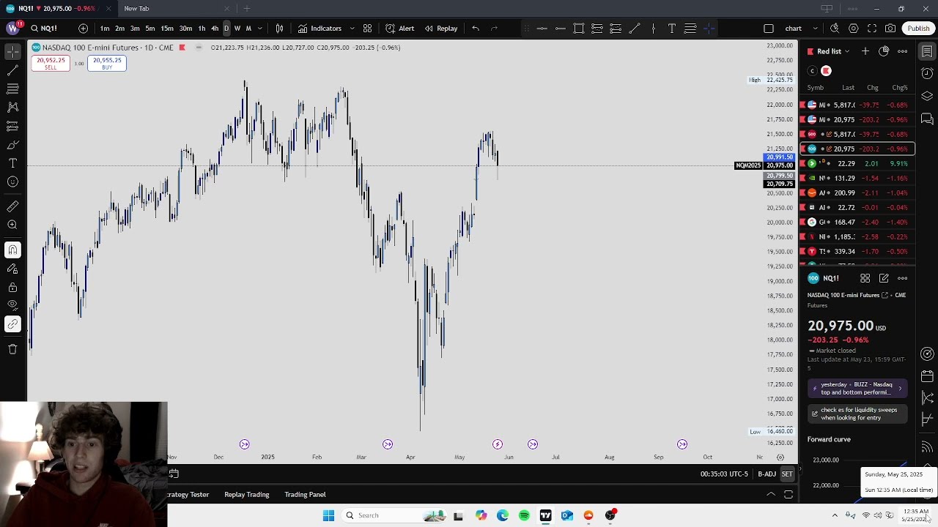
Task: Open chart settings hexagon icon
Action: click(854, 29)
